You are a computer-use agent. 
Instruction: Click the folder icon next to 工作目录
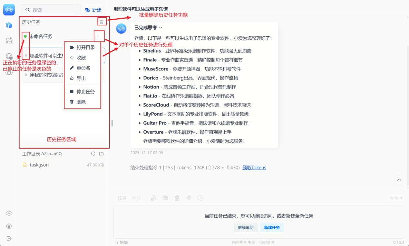[101, 154]
